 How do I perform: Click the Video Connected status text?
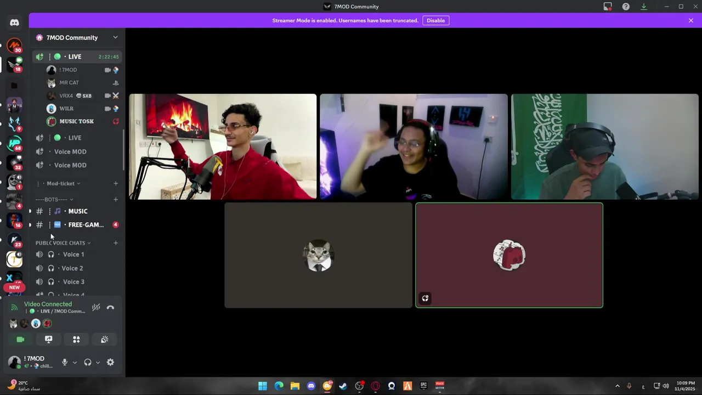(48, 304)
